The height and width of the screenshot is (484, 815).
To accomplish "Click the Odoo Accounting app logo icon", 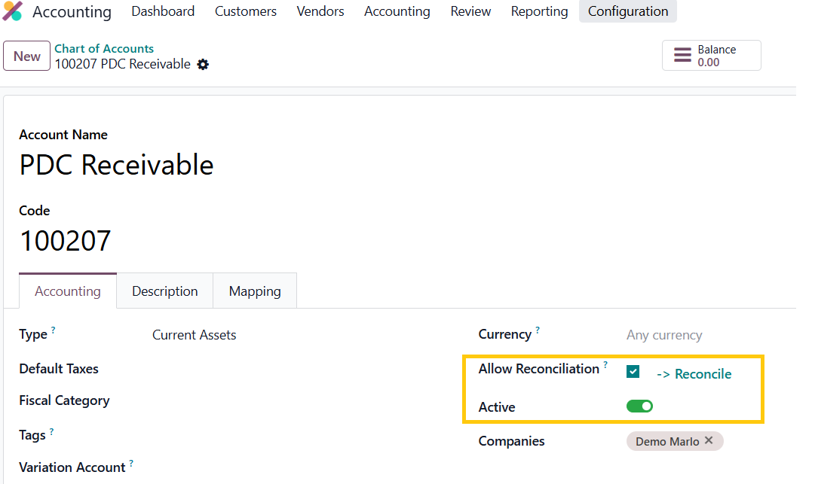I will pos(13,11).
